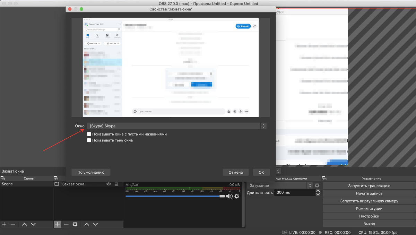Click LIVE: 00:00:00 status indicator

pos(299,232)
